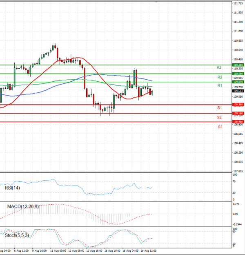Click the 108.035 price axis value

[x=238, y=162]
